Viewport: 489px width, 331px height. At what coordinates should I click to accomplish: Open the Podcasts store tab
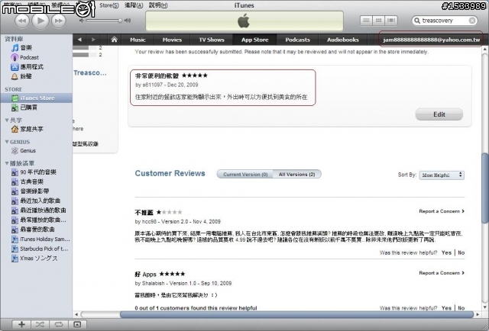(x=297, y=40)
